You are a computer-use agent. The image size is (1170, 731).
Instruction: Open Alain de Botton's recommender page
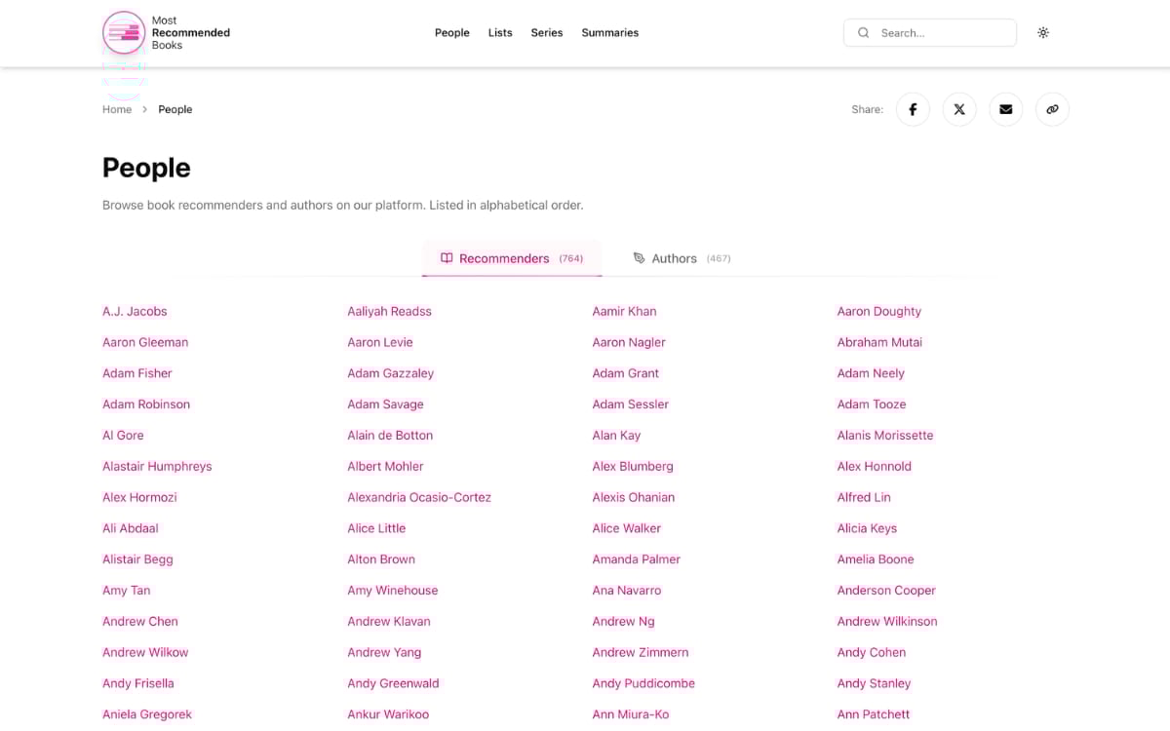390,436
